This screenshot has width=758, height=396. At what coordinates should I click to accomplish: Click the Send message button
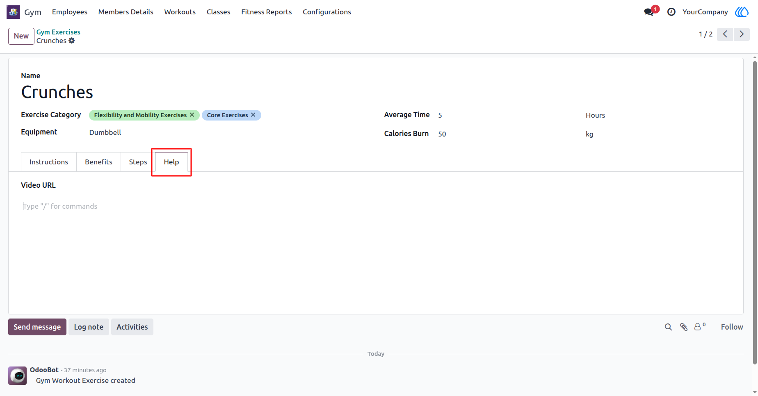(x=37, y=327)
